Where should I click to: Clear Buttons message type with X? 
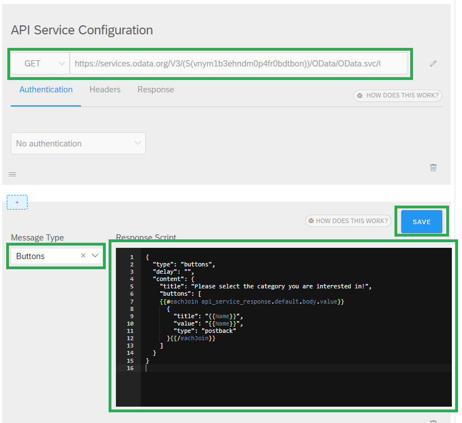pyautogui.click(x=83, y=256)
